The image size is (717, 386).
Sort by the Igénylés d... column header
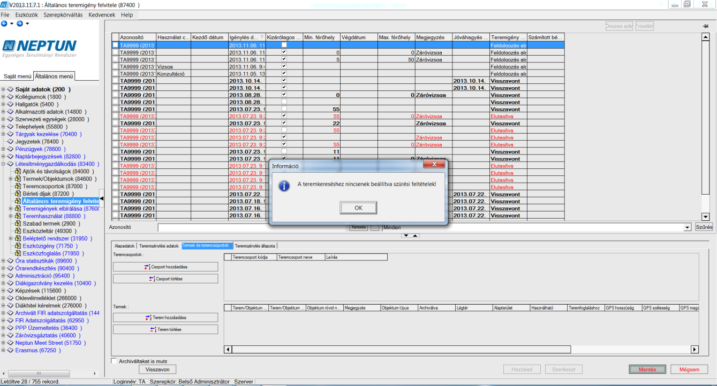246,37
